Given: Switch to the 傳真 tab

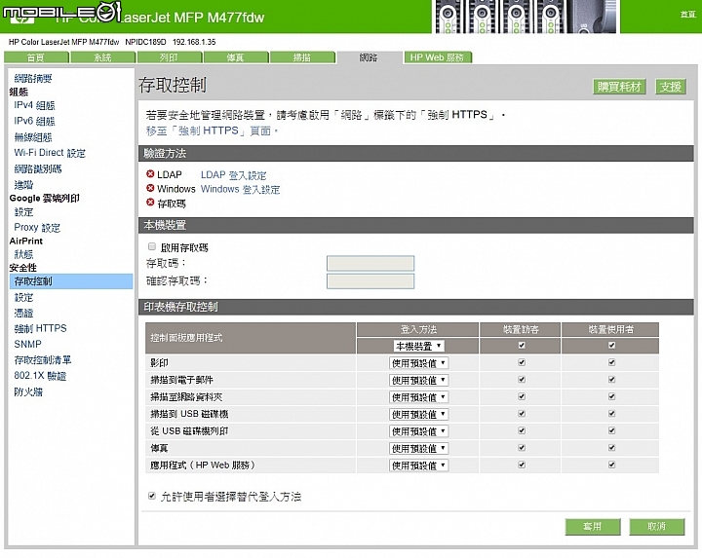Looking at the screenshot, I should pyautogui.click(x=236, y=57).
